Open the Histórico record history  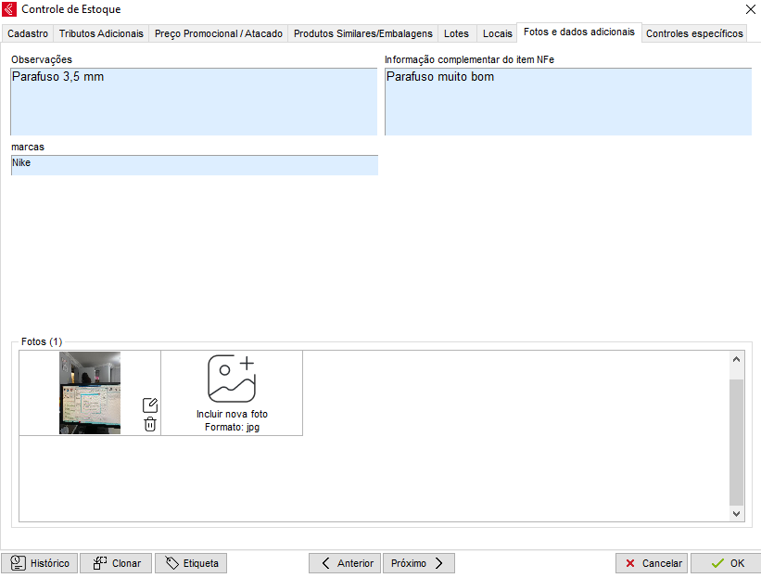click(x=40, y=563)
